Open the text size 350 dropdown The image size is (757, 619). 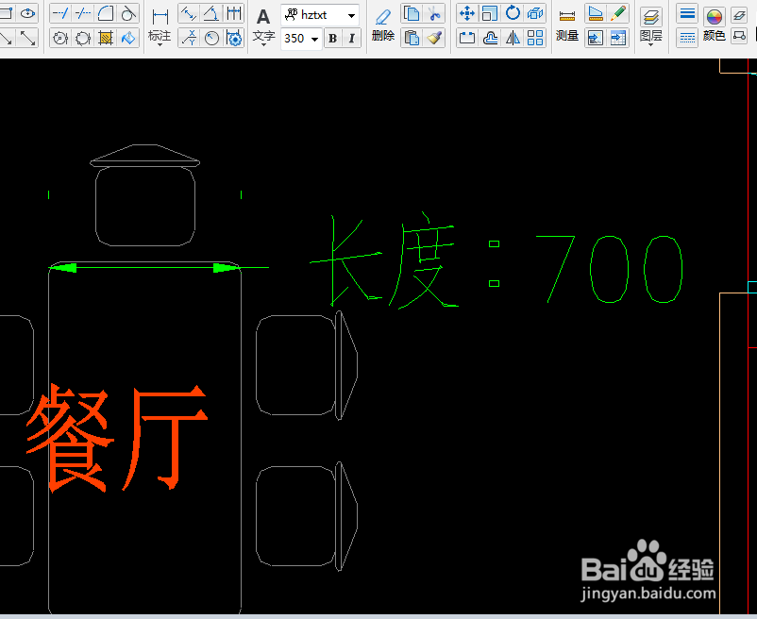315,37
